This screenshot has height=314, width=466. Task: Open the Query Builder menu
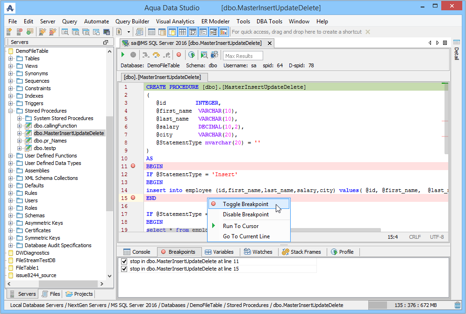(132, 21)
